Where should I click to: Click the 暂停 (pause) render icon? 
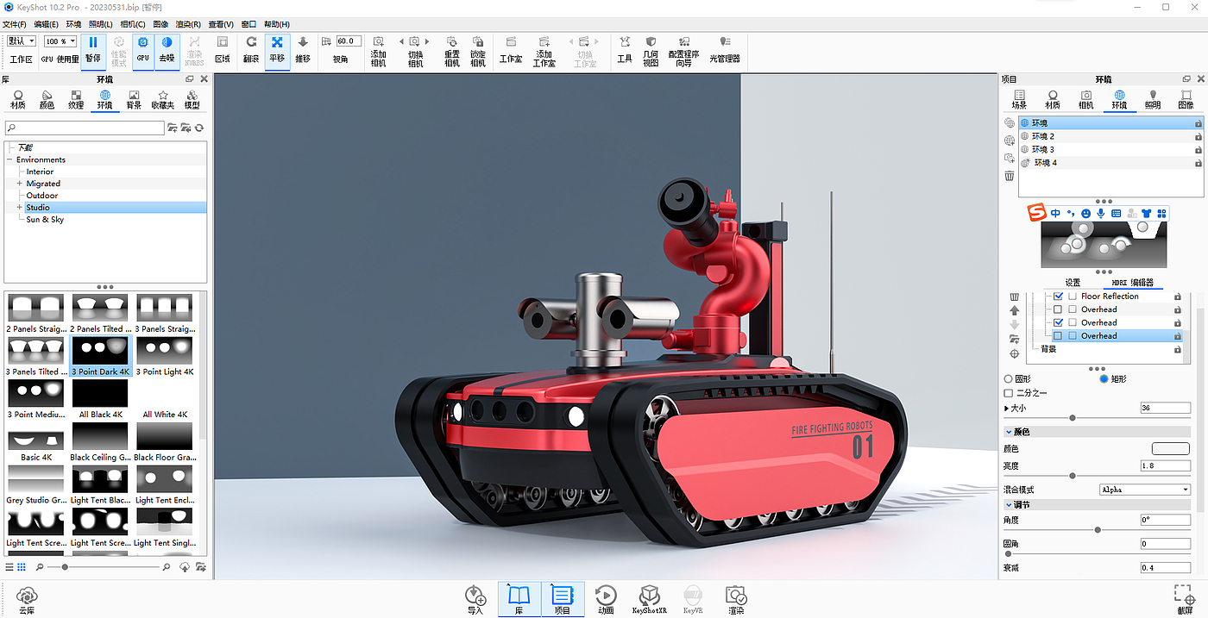(92, 48)
